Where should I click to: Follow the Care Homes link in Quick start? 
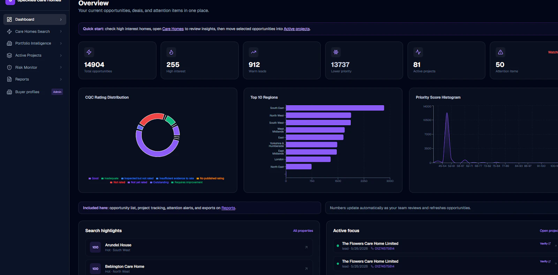173,29
